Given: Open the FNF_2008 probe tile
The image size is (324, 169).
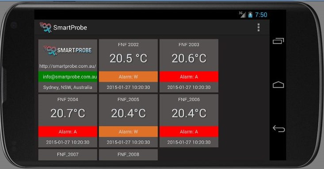Looking at the screenshot, I should (x=128, y=154).
